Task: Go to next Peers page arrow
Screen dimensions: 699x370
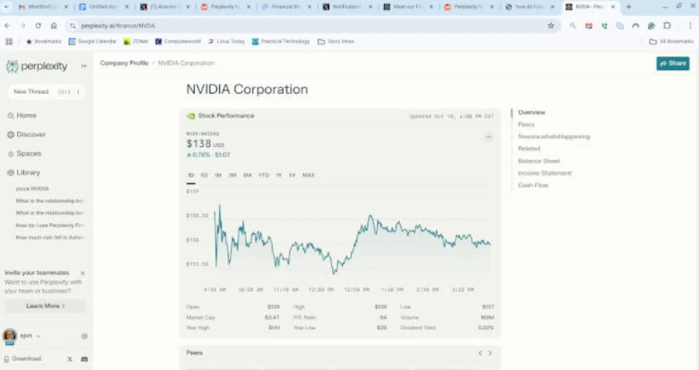Action: tap(490, 353)
